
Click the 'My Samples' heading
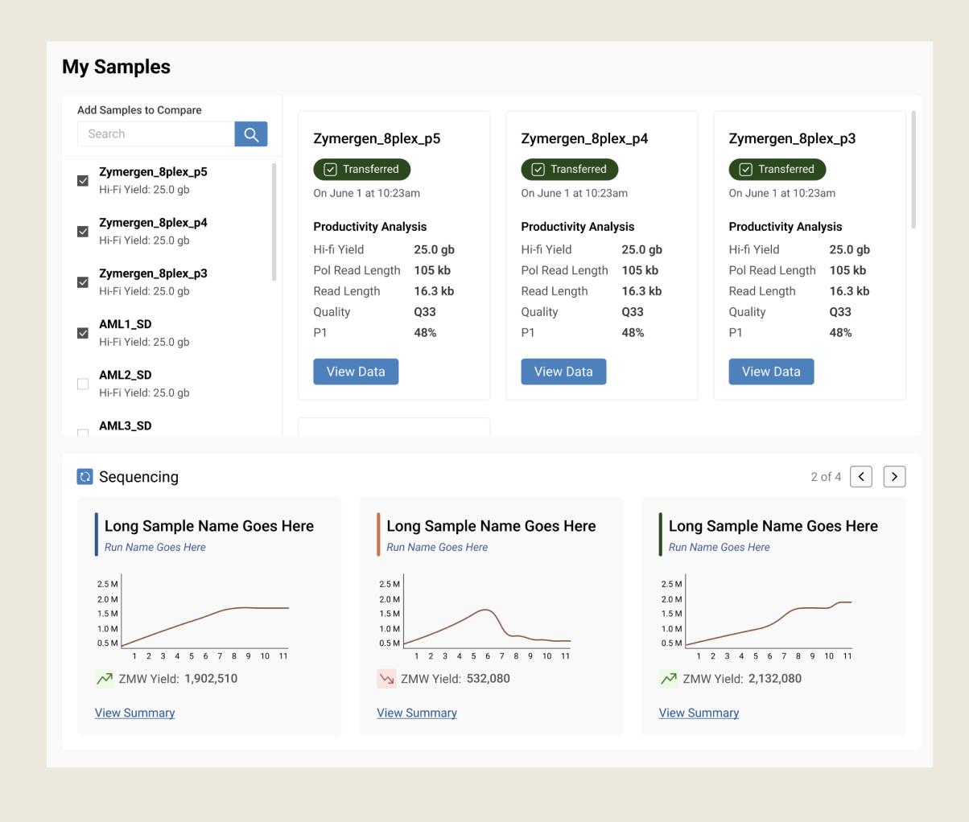pos(116,67)
